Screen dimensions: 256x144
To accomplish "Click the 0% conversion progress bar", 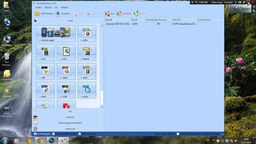I will tap(158, 24).
